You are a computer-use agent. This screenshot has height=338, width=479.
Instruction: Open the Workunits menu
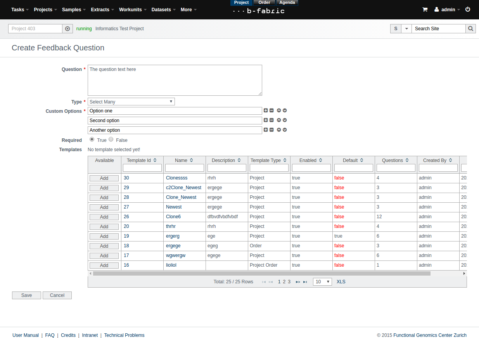pos(132,10)
